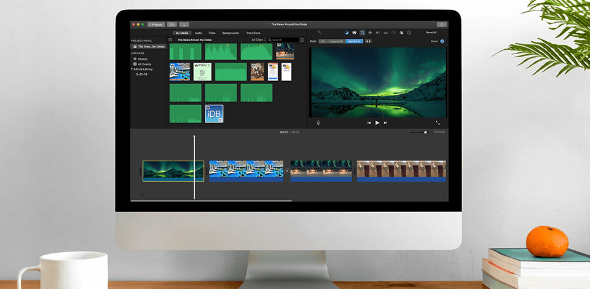Select the aurora clip in the timeline
The image size is (590, 289).
click(x=173, y=171)
